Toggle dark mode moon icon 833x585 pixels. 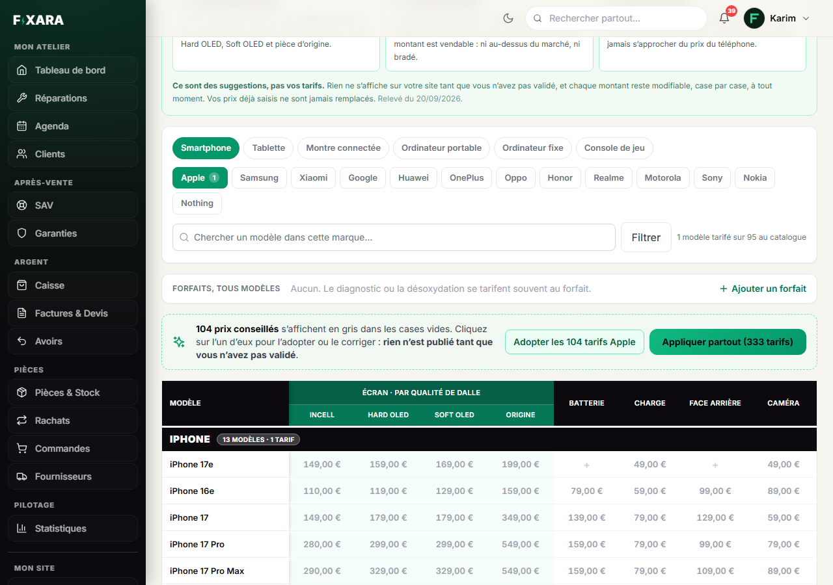[x=509, y=18]
